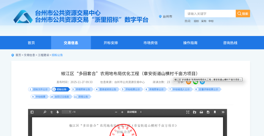
Task: Click the breadcrumb link 招标公告
Action: coord(57,55)
